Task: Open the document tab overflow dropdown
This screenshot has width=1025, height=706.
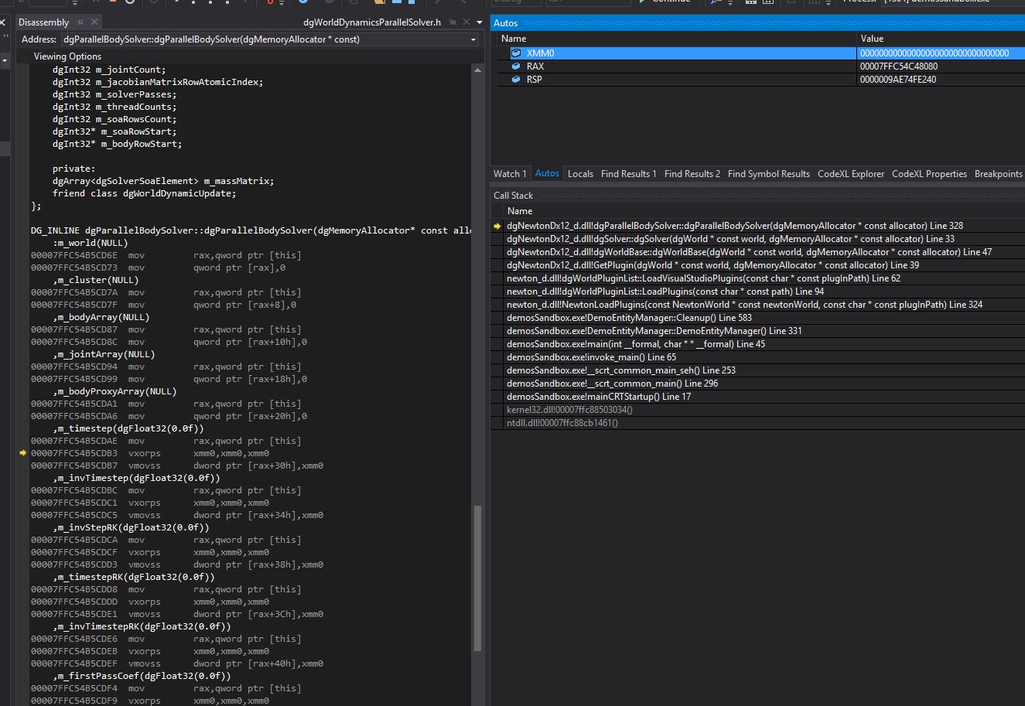Action: click(480, 22)
